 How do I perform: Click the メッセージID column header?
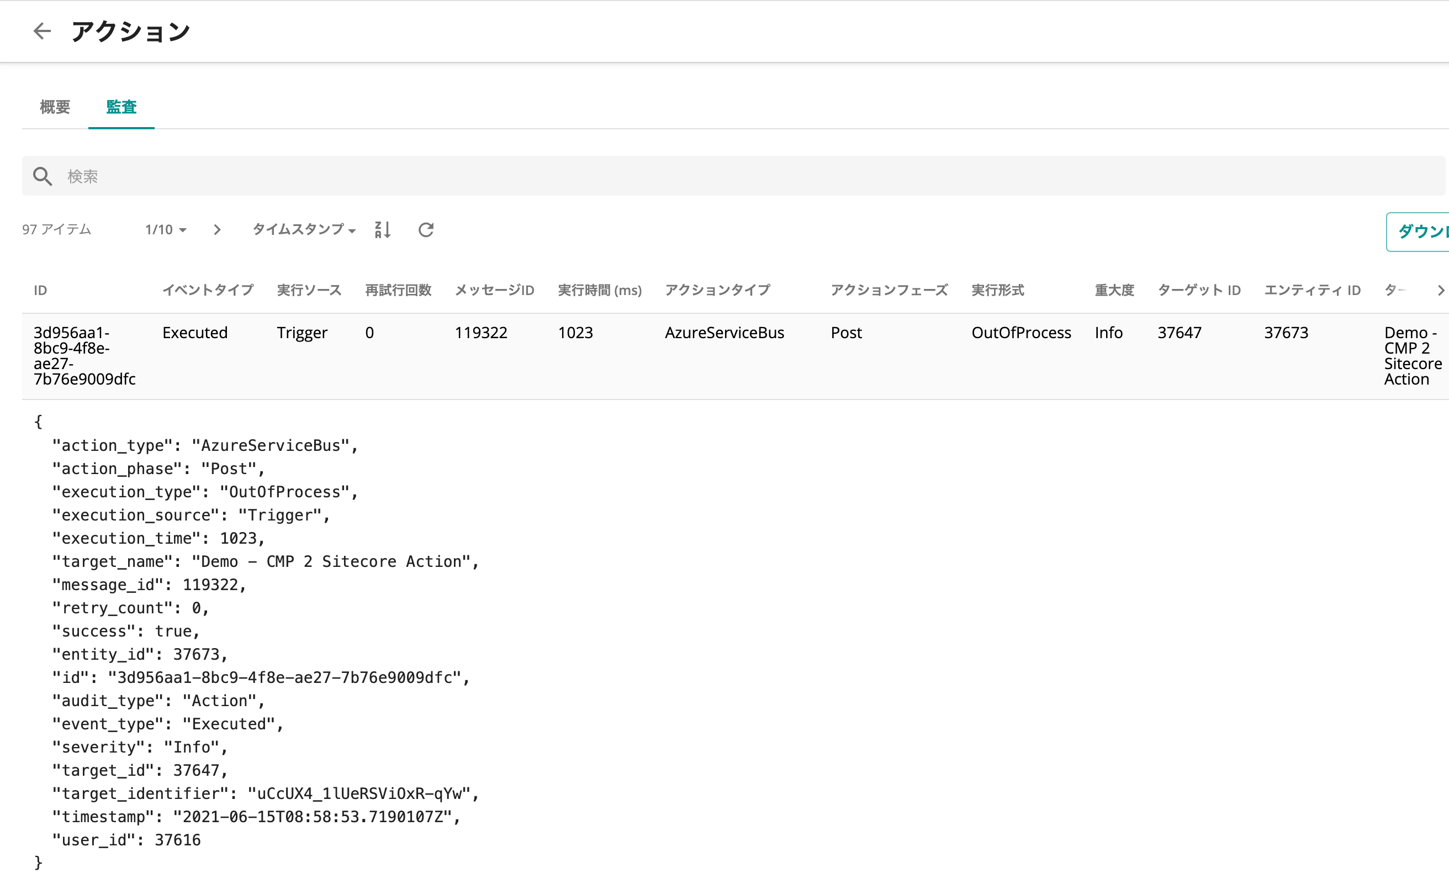[494, 290]
